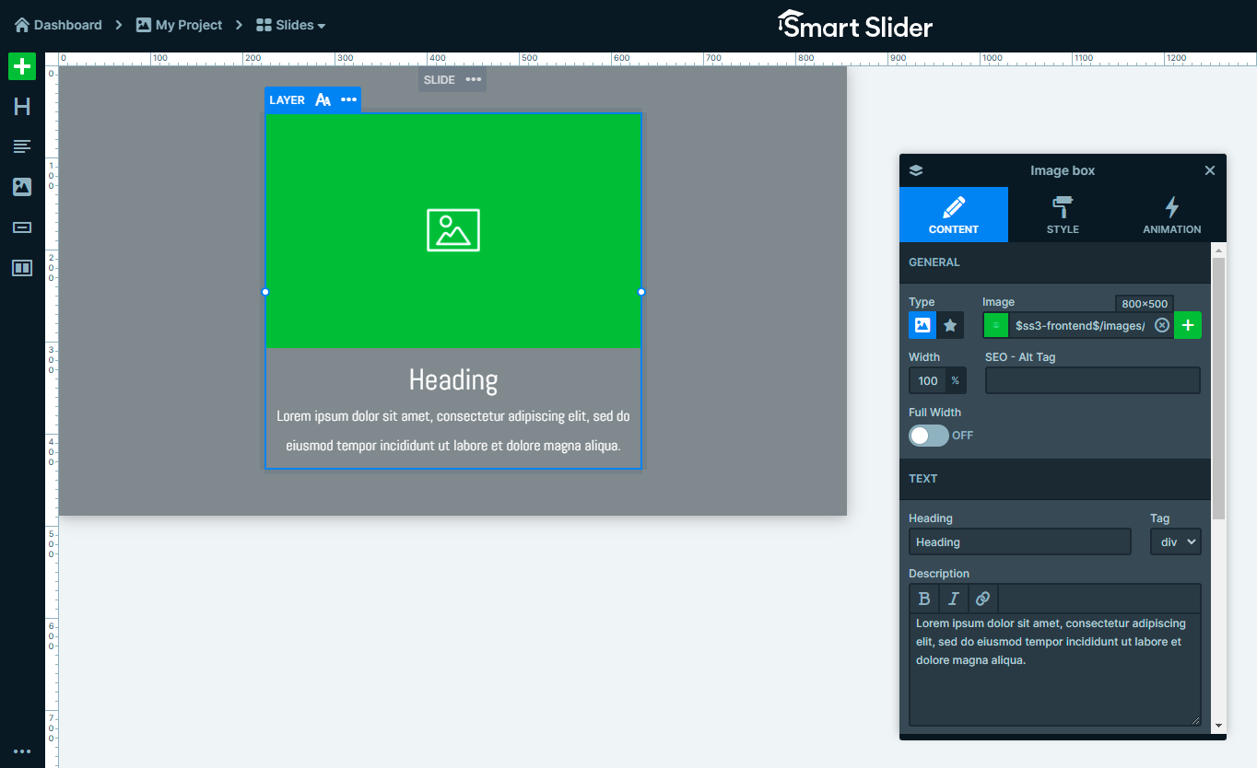Image resolution: width=1257 pixels, height=768 pixels.
Task: Open the layer list stack icon
Action: point(915,170)
